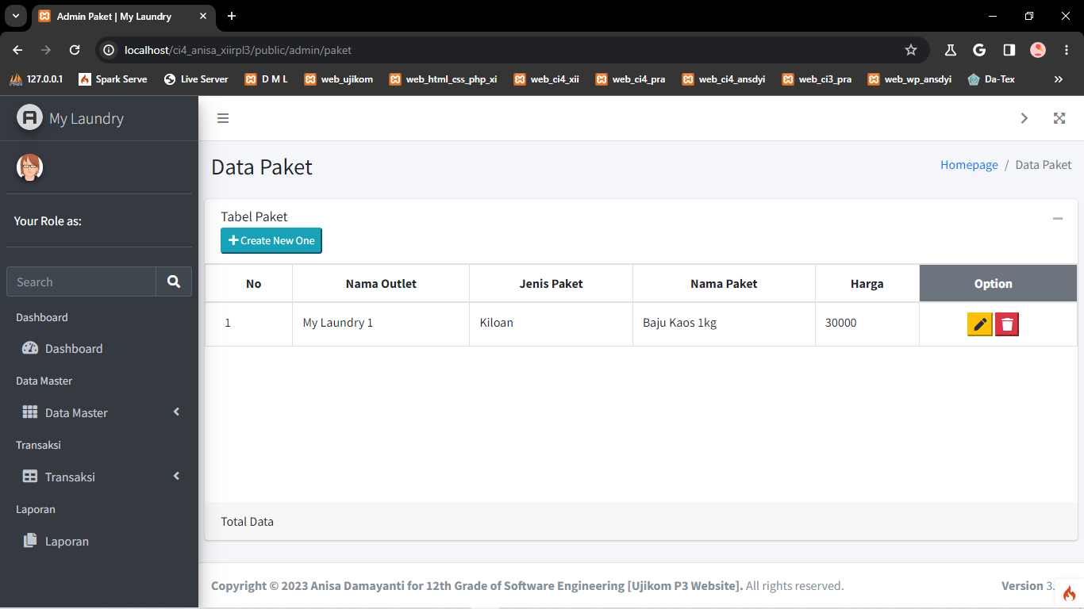
Task: Open the browser bookmarks overflow chevron
Action: [x=1058, y=79]
